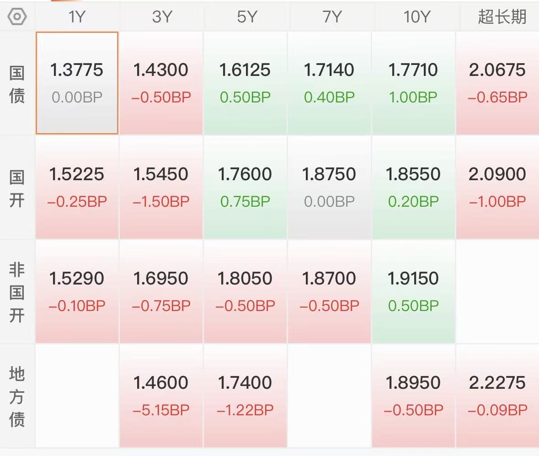Select the 5Y column header
Viewport: 539px width, 456px height.
click(x=245, y=16)
